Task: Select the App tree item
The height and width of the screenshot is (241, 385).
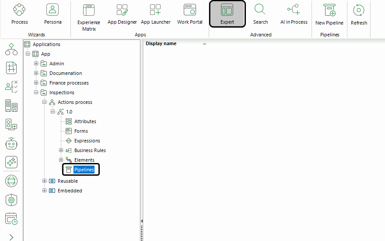Action: 45,54
